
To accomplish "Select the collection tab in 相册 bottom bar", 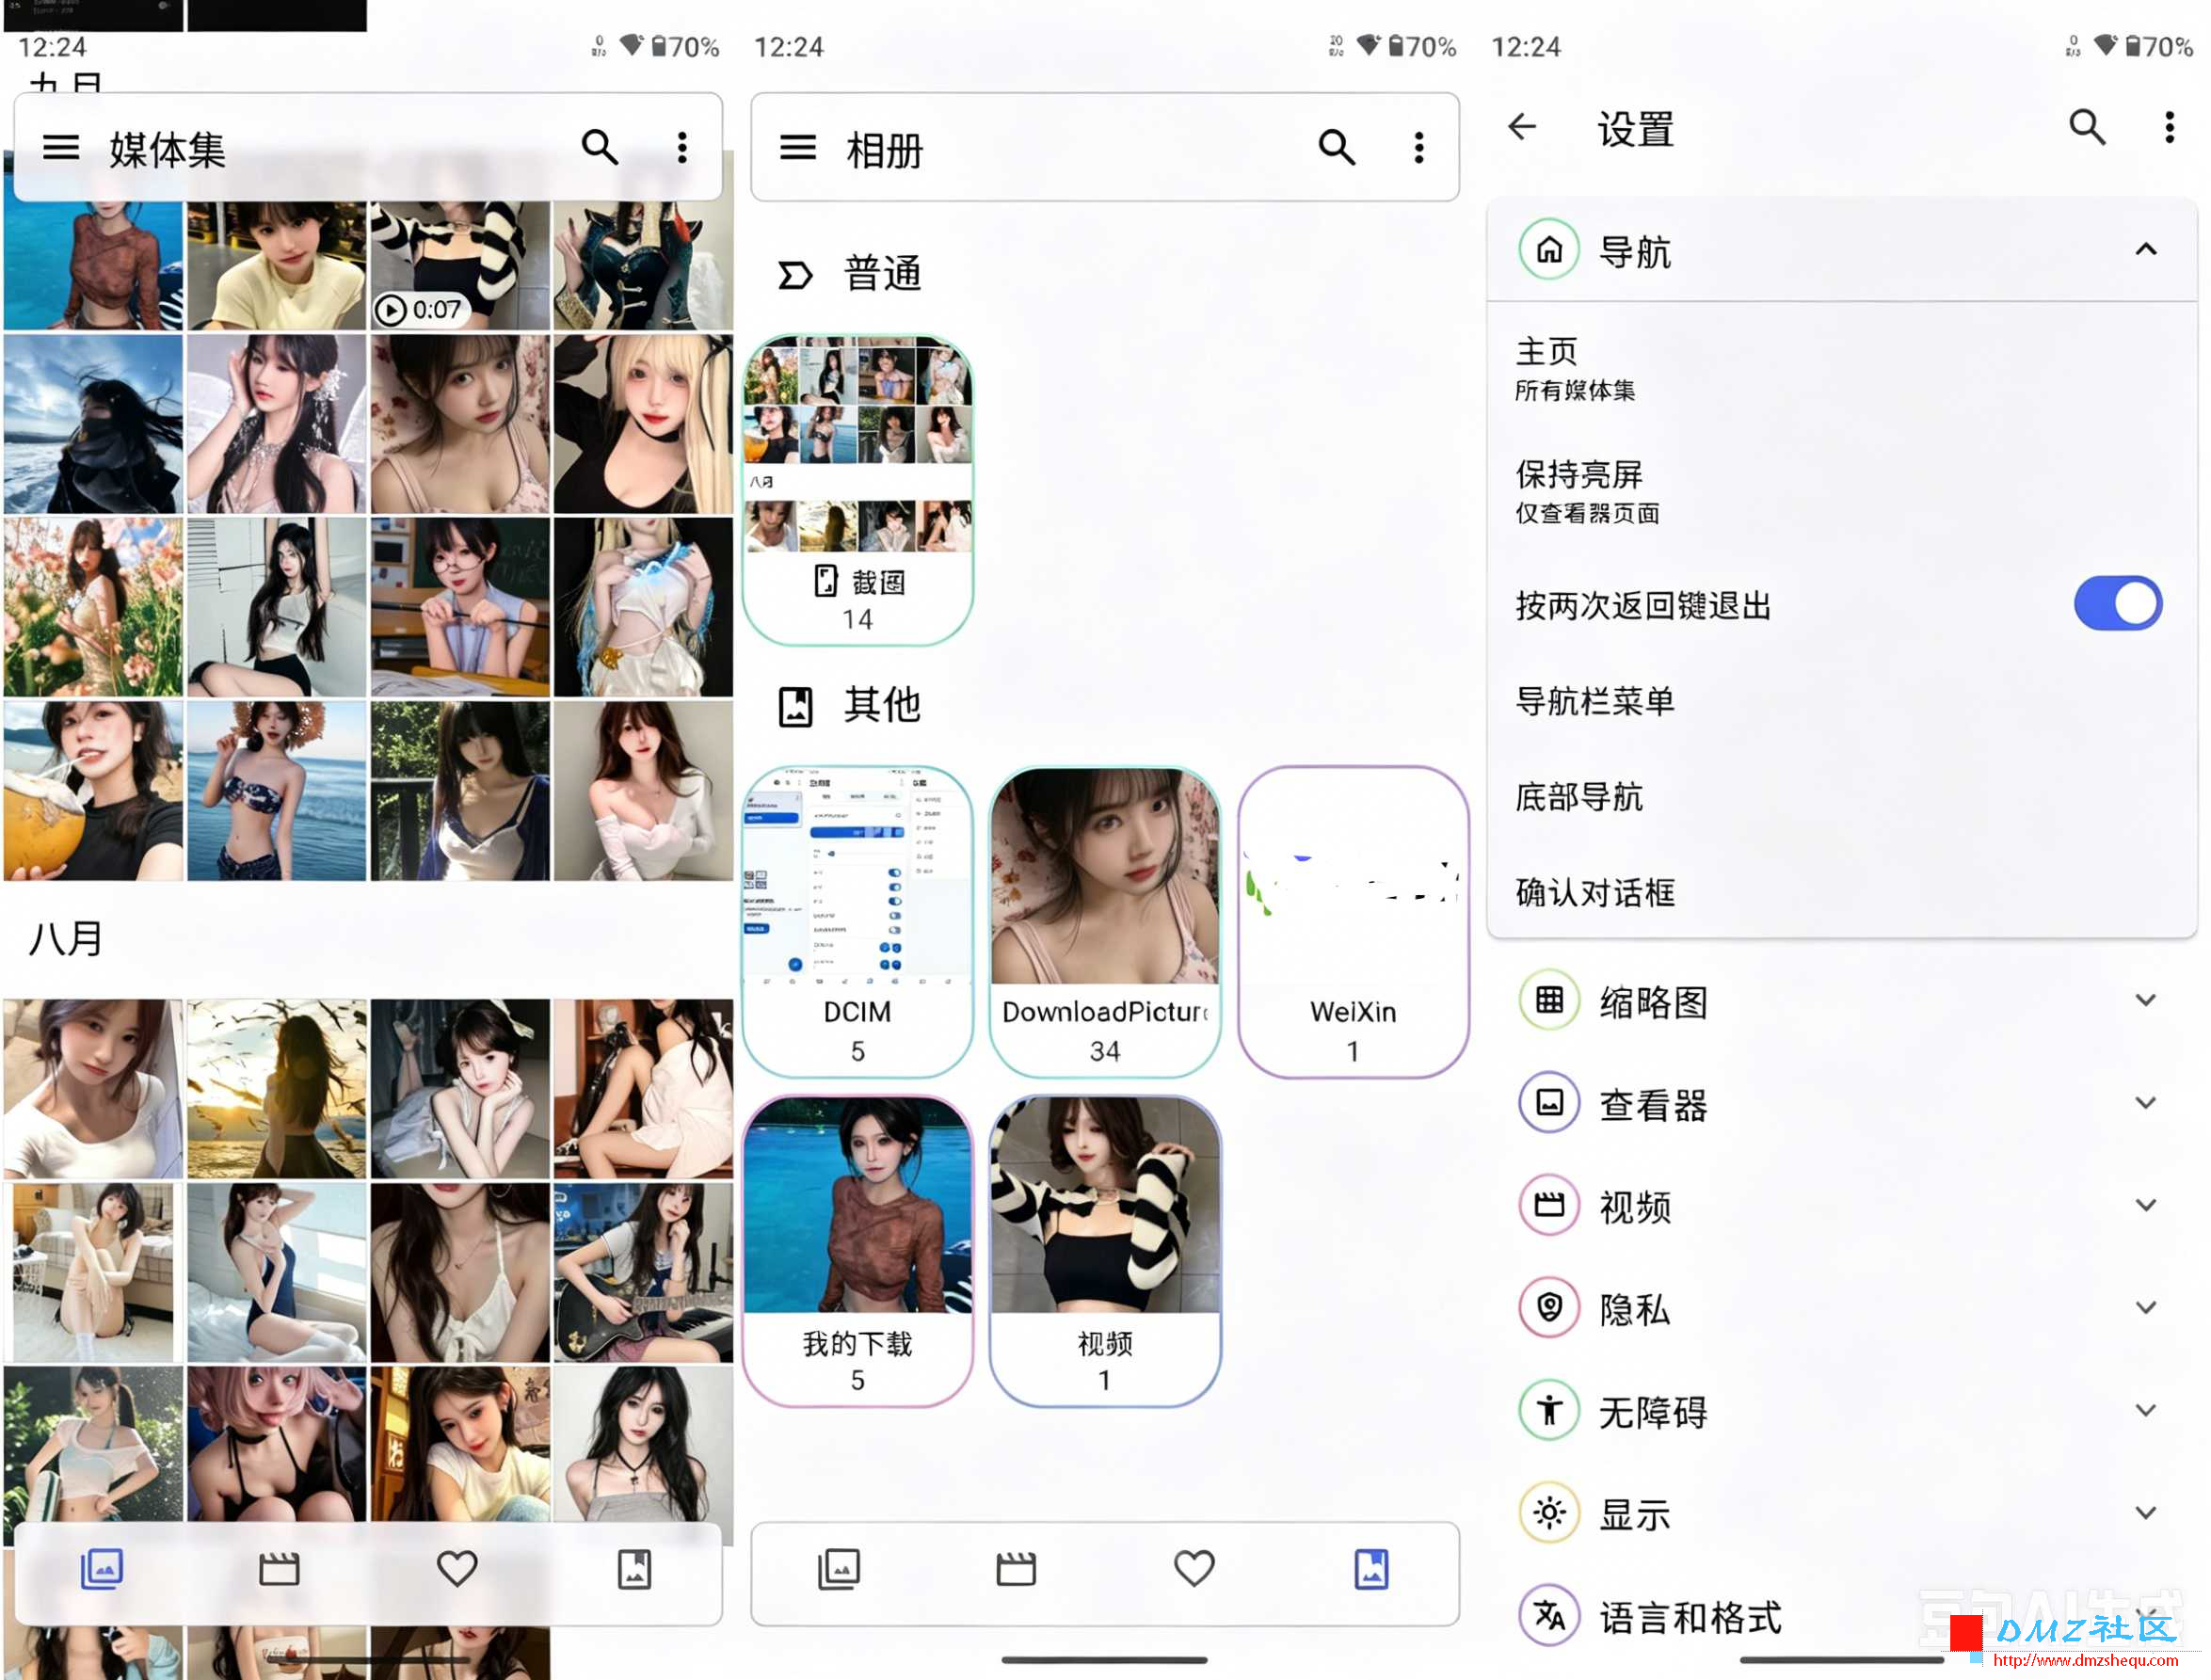I will [838, 1568].
